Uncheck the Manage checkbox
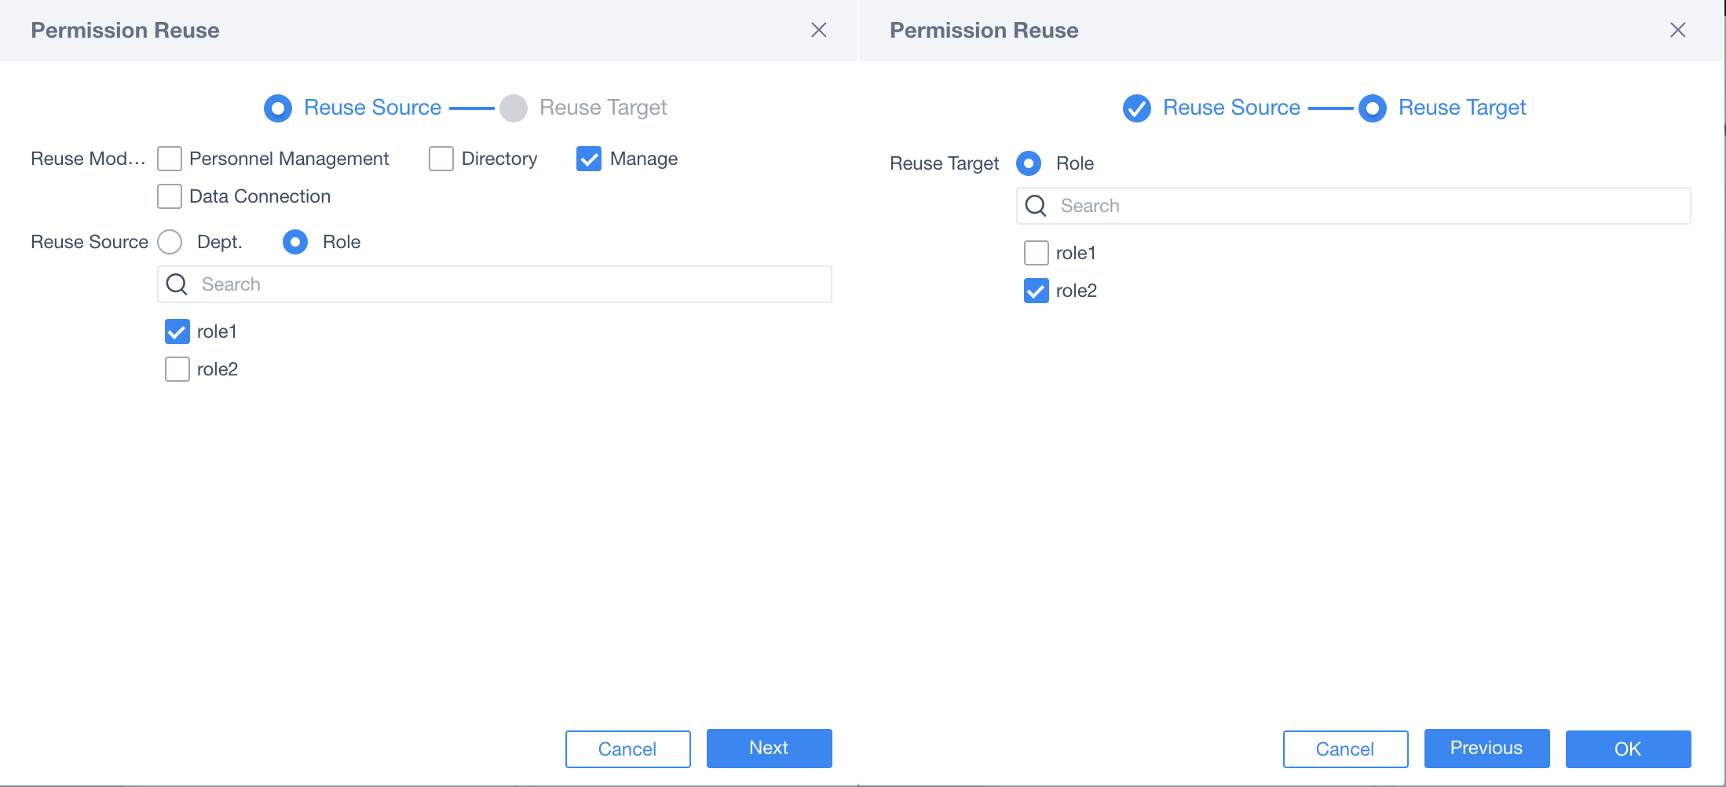1726x787 pixels. (589, 159)
